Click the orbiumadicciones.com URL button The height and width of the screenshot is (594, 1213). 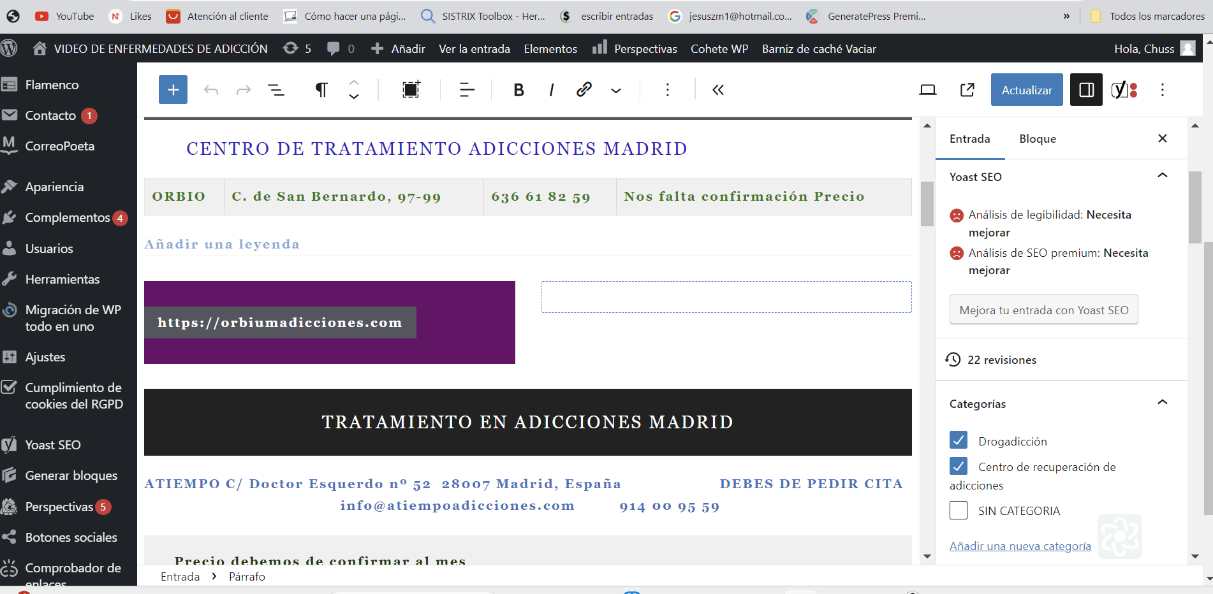pos(280,322)
